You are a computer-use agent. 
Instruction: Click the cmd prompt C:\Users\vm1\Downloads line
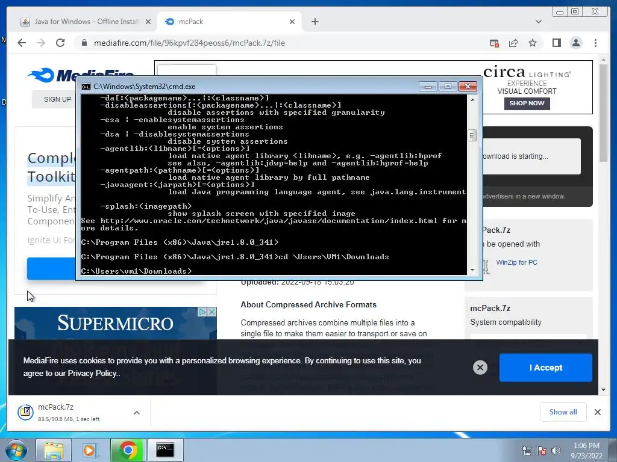pos(137,271)
